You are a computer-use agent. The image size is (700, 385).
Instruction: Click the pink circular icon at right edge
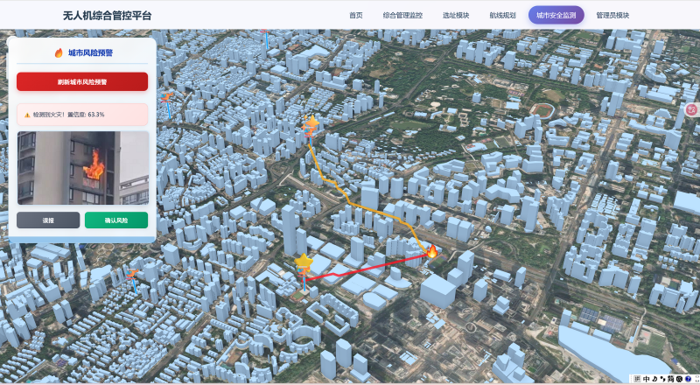tap(692, 108)
